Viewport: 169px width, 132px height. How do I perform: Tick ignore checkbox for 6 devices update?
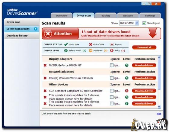tap(112, 104)
